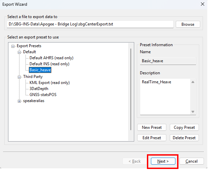Select the Basic_heave preset
The height and width of the screenshot is (175, 214).
[40, 70]
